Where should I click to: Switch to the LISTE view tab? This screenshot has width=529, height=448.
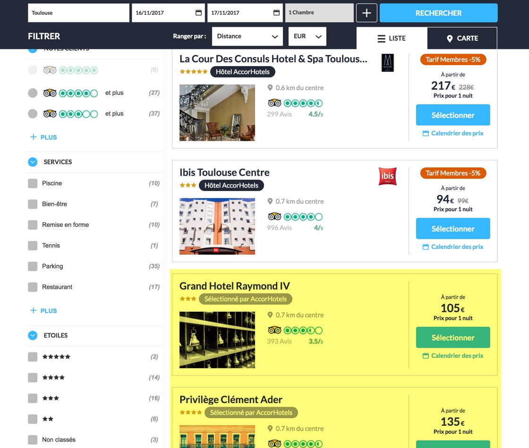(392, 38)
